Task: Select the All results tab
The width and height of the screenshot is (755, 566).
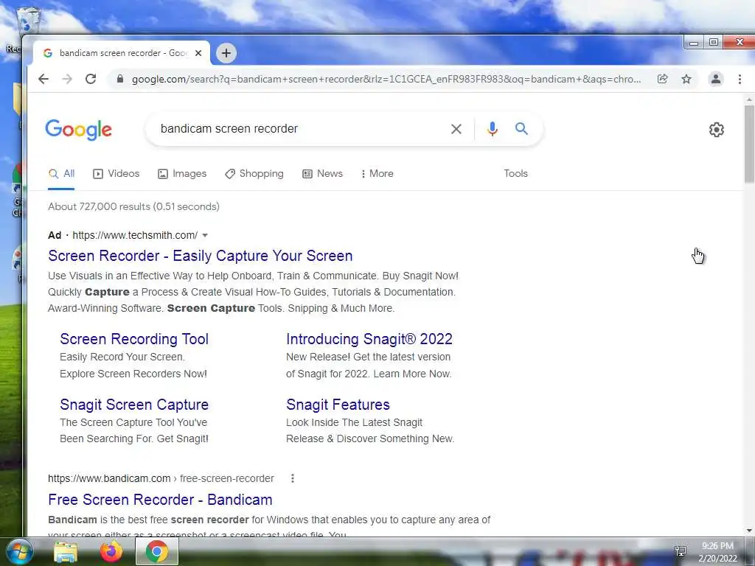Action: point(62,174)
